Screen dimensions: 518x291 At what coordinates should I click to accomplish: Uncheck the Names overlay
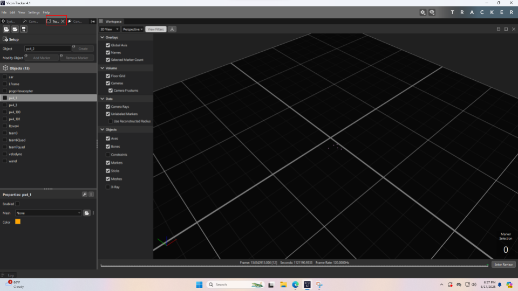click(108, 52)
